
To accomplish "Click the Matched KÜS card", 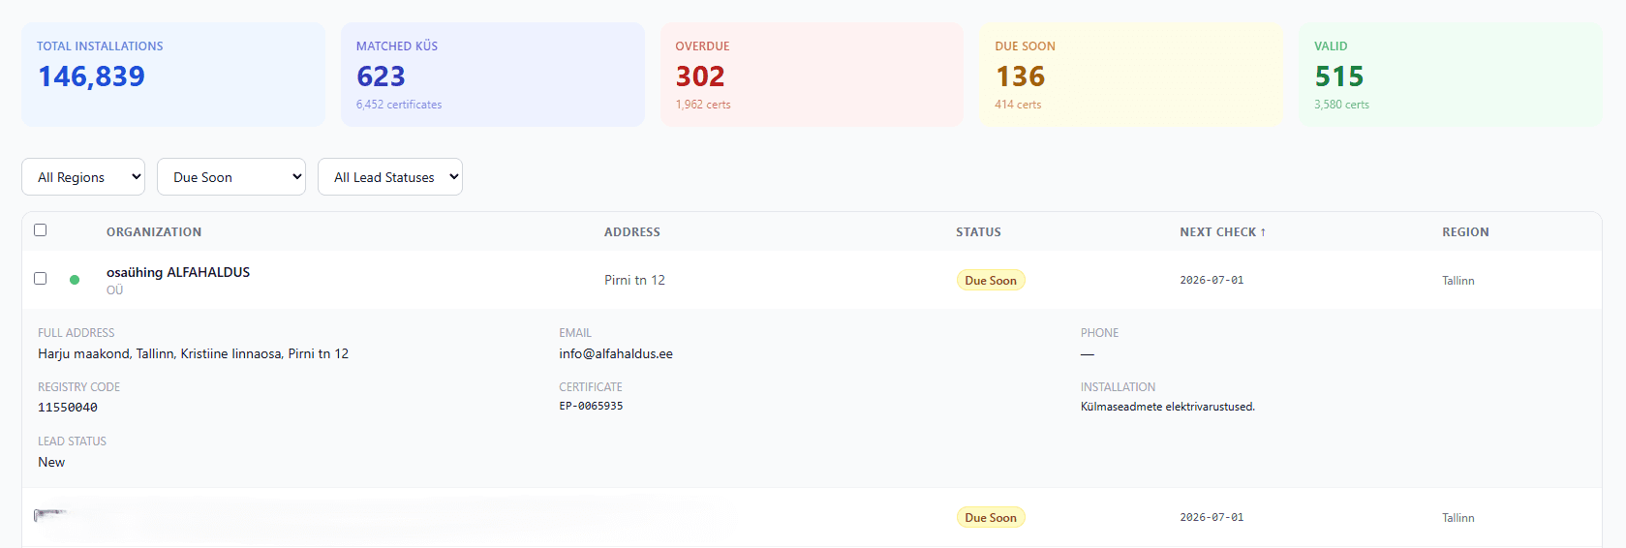I will point(493,75).
